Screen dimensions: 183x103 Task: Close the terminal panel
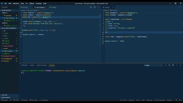[180, 65]
